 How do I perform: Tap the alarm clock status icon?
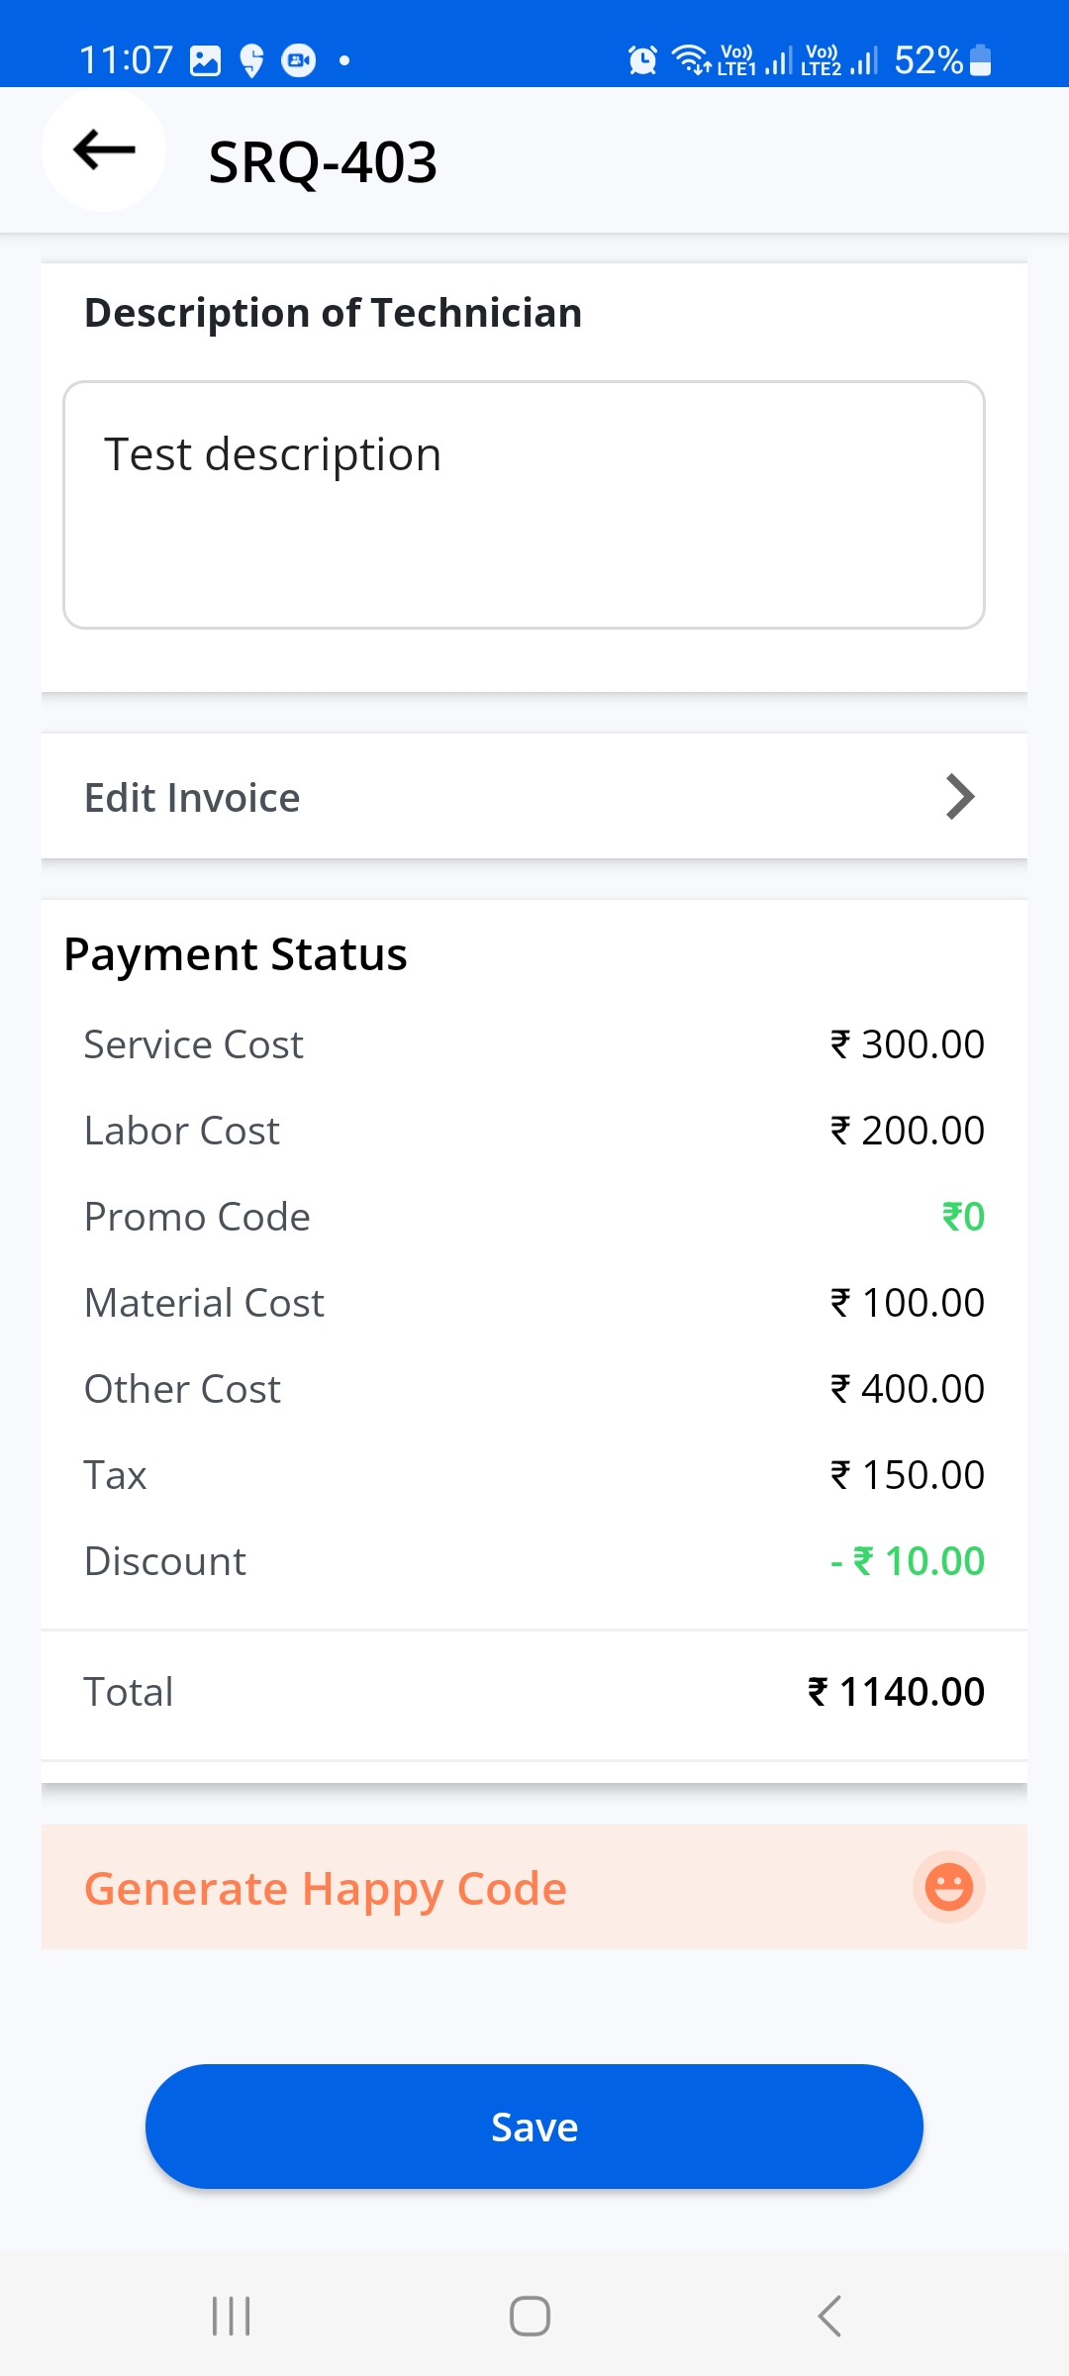(642, 60)
